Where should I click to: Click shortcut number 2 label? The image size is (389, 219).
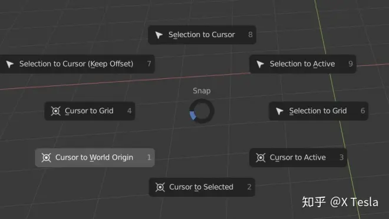pyautogui.click(x=249, y=187)
